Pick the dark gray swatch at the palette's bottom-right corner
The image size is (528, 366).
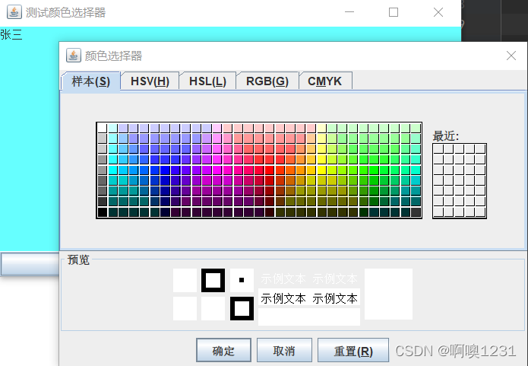[x=416, y=212]
